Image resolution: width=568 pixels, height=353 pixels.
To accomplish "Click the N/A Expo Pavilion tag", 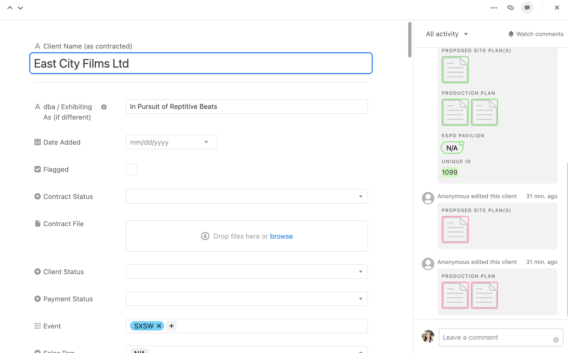I will 452,148.
